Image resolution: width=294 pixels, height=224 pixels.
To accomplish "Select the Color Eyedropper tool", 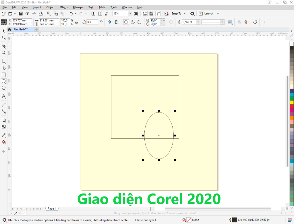I will [x=4, y=135].
